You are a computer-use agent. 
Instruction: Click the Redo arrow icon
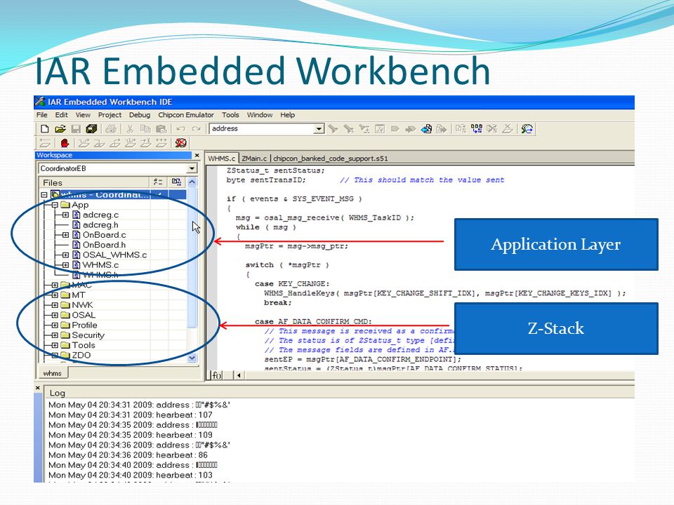[196, 129]
